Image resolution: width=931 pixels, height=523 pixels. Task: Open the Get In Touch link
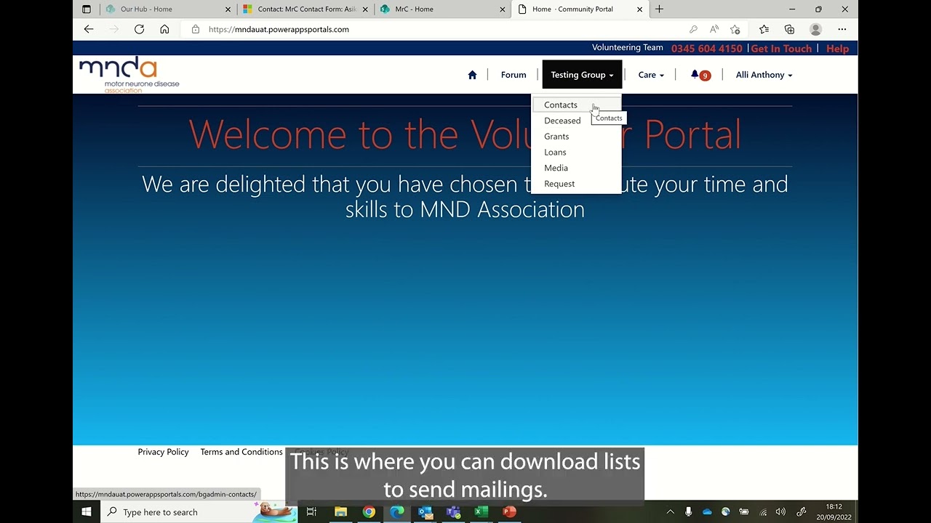coord(781,49)
